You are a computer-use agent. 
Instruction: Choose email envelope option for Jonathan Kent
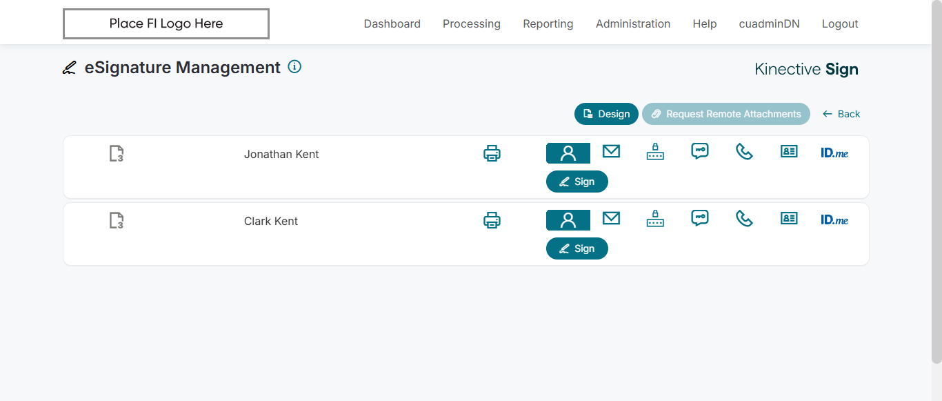point(611,151)
